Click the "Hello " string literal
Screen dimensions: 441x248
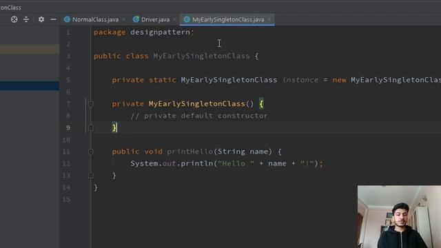point(236,163)
